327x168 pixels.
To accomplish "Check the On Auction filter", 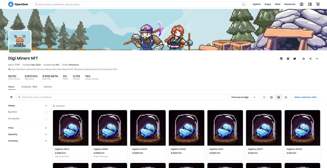I will 46,119.
